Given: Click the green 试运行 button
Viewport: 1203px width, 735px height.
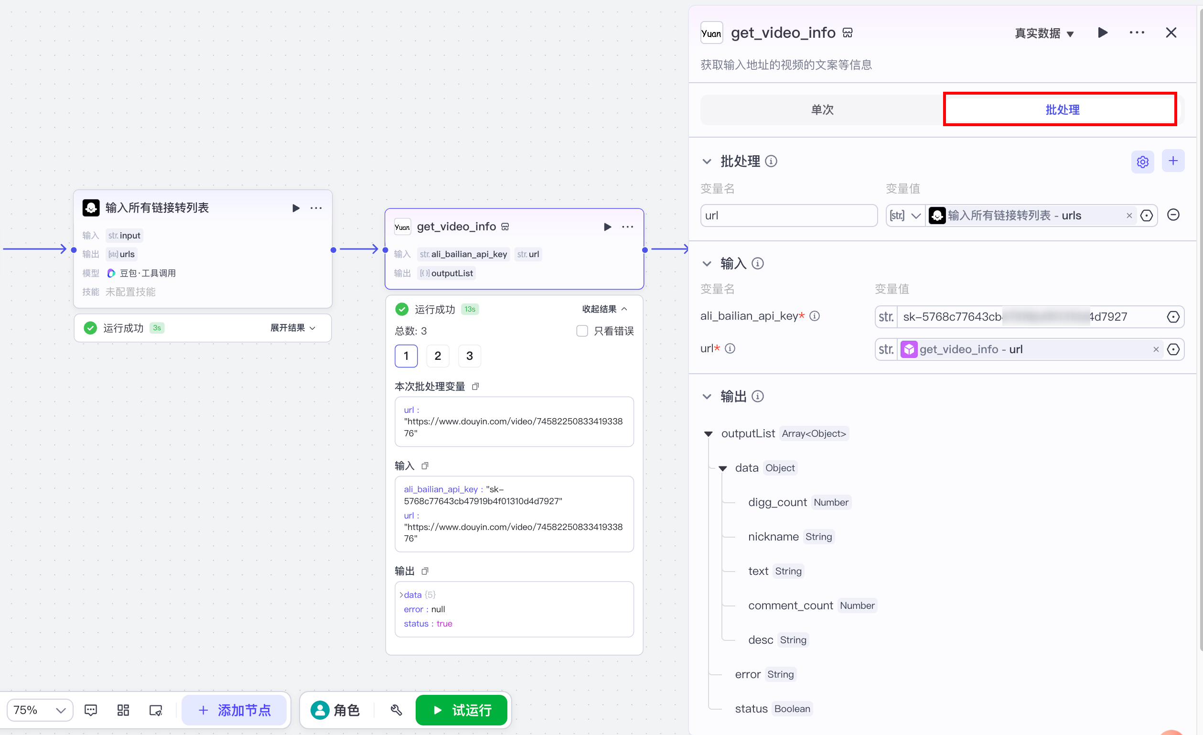Looking at the screenshot, I should coord(461,710).
